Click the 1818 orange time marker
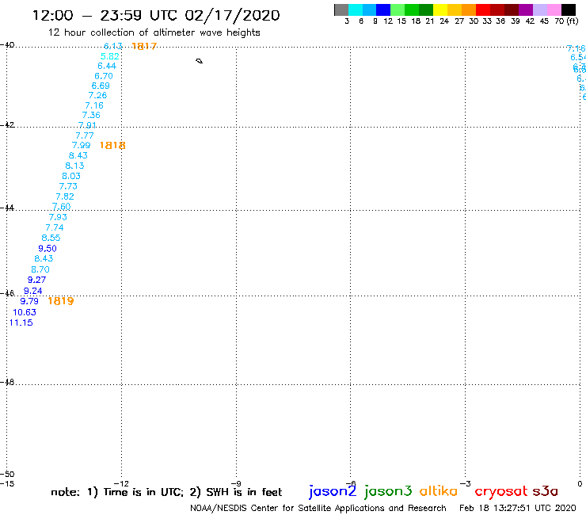586x515 pixels. (112, 146)
